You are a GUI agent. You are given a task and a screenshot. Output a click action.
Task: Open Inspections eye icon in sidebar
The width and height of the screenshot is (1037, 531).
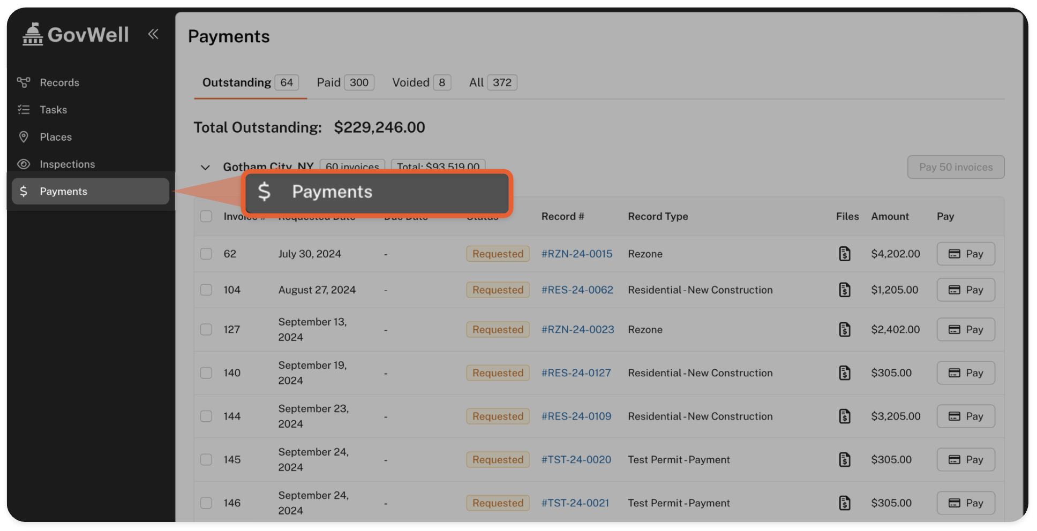(x=24, y=164)
